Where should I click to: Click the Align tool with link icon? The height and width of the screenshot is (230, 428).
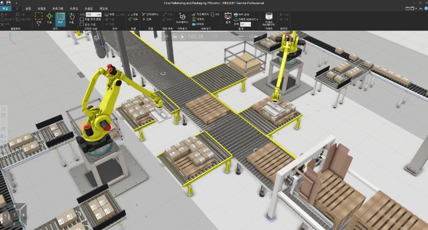coord(110,24)
